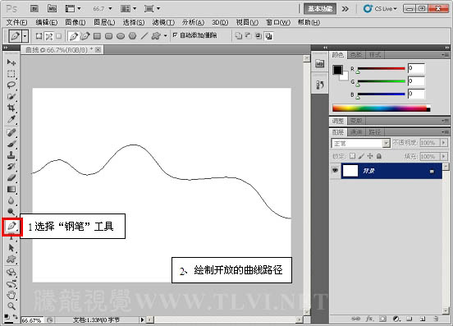The height and width of the screenshot is (326, 453).
Task: Enable Shape Layers mode in options bar
Action: click(39, 36)
